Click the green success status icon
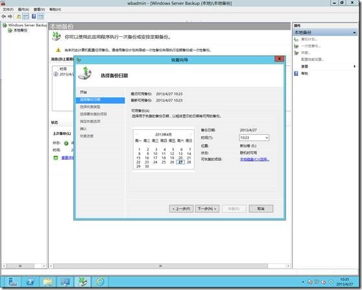 coord(66,143)
